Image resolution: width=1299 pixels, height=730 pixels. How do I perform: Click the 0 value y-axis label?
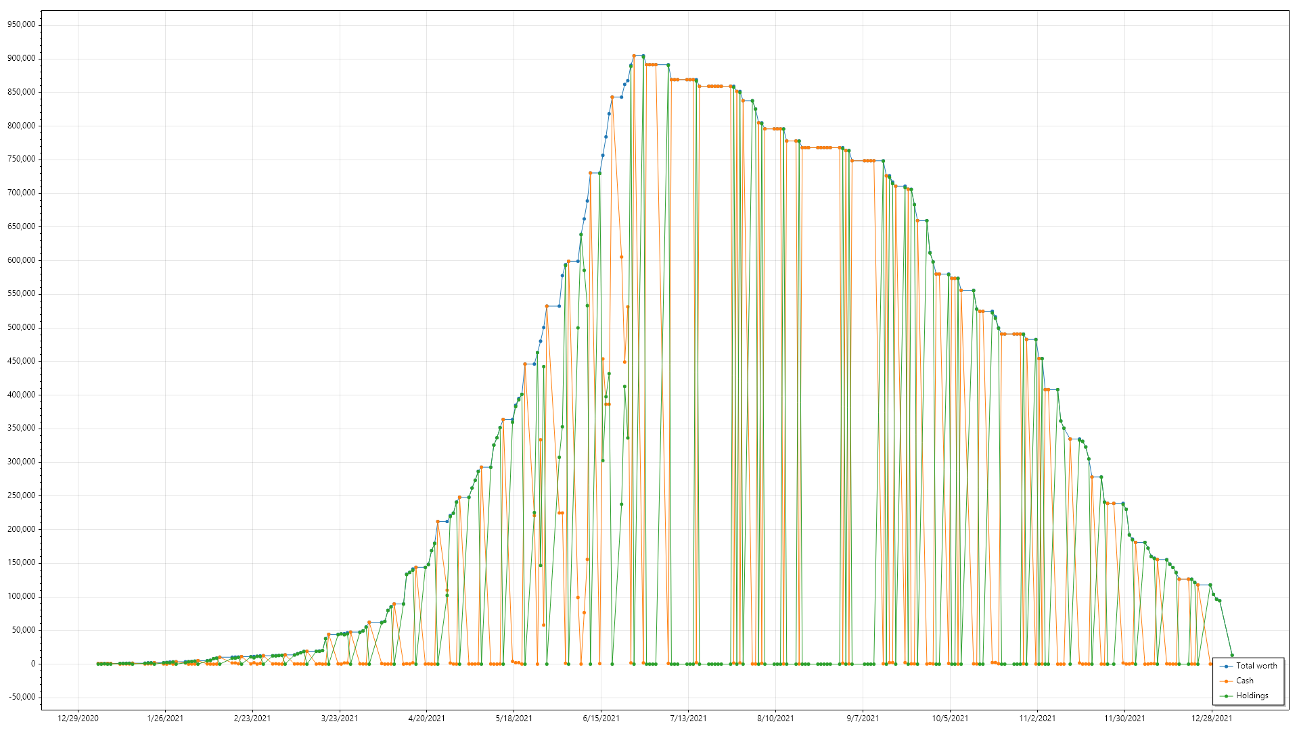coord(32,664)
